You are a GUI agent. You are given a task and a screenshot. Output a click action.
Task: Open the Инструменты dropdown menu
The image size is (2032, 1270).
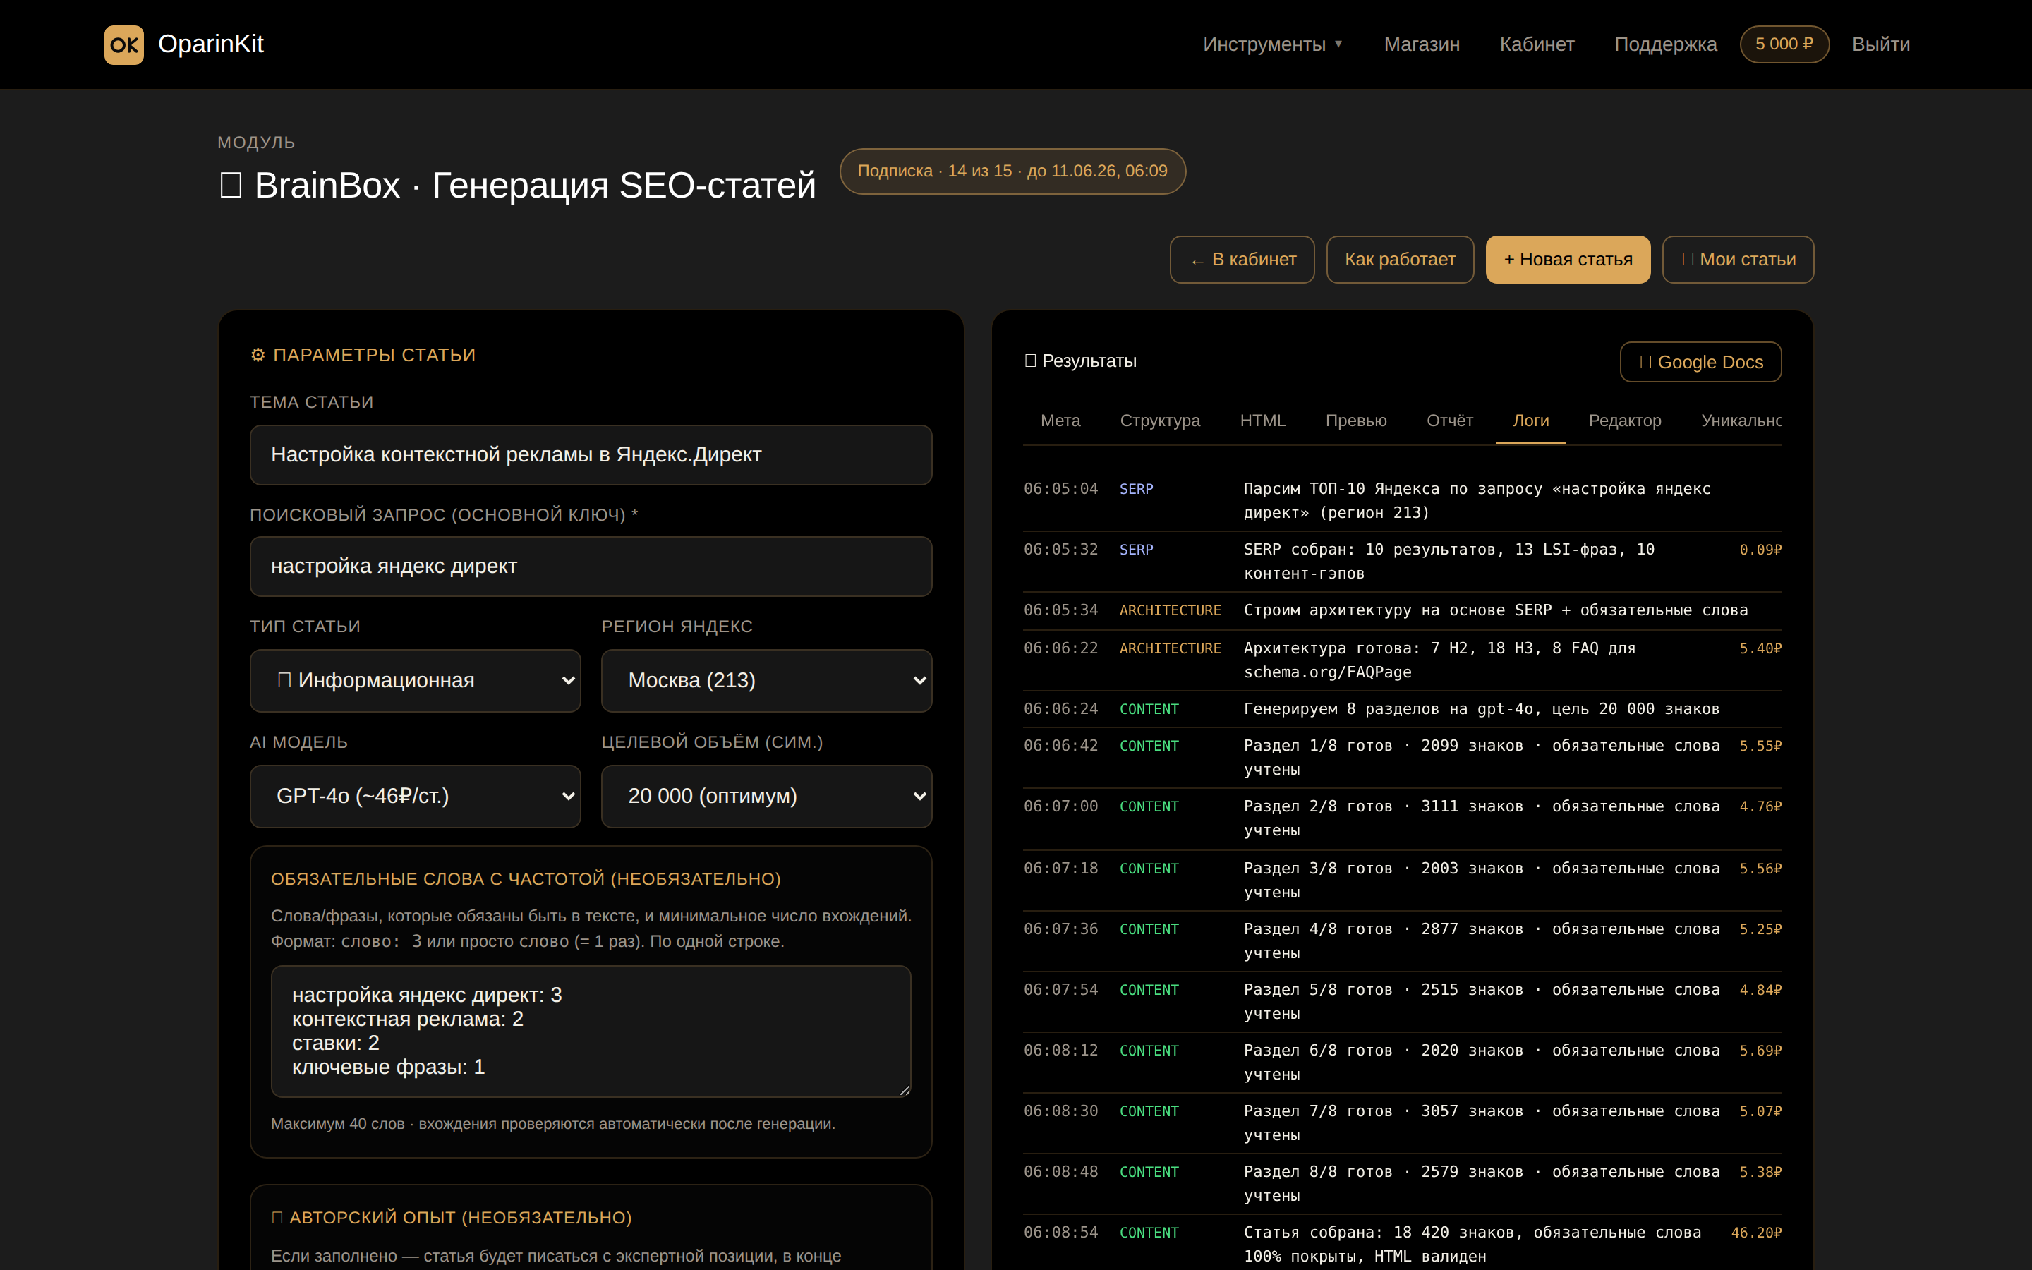[x=1272, y=44]
